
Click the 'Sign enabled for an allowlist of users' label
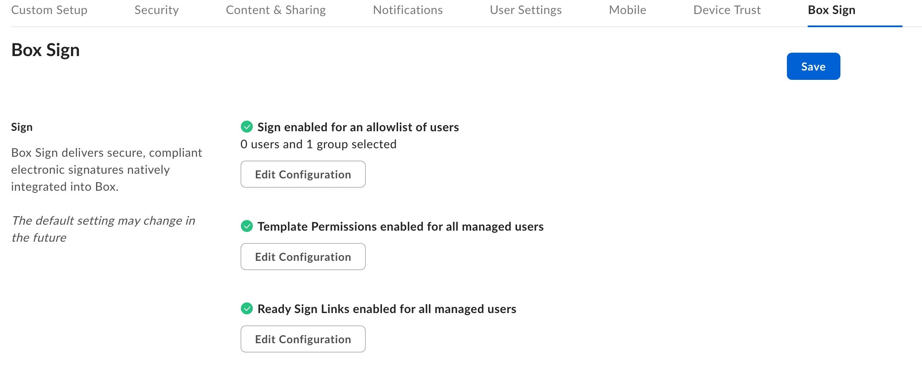(358, 127)
